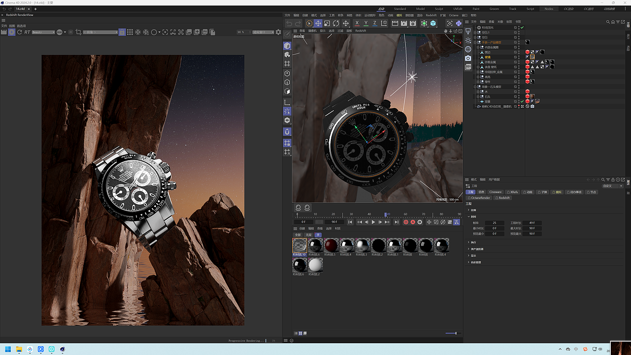631x355 pixels.
Task: Toggle the X axis lock
Action: (357, 23)
